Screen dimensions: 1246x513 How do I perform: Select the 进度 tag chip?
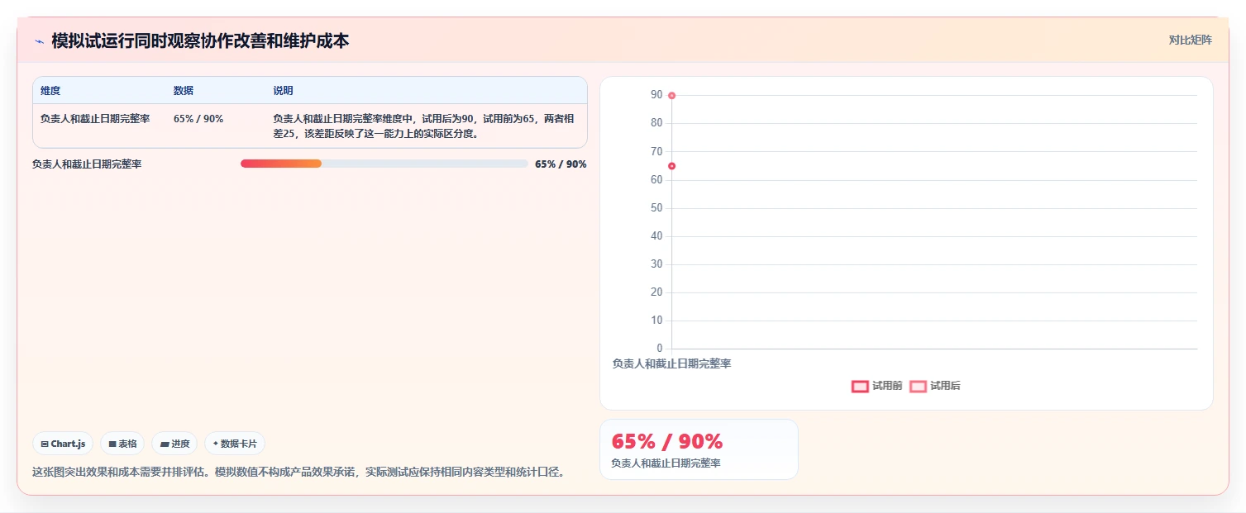coord(174,444)
